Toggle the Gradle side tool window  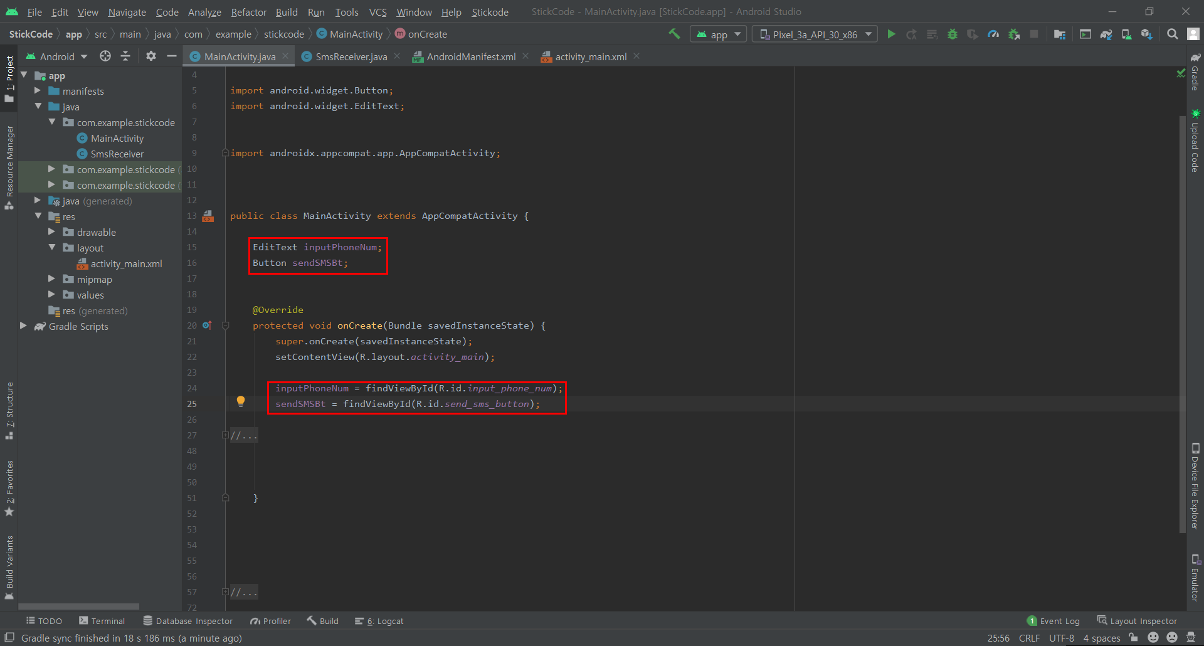click(1195, 72)
